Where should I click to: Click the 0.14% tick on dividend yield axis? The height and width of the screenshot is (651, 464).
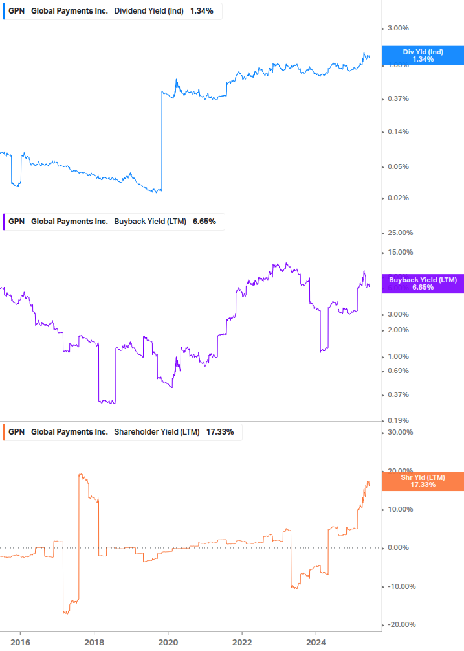[398, 132]
